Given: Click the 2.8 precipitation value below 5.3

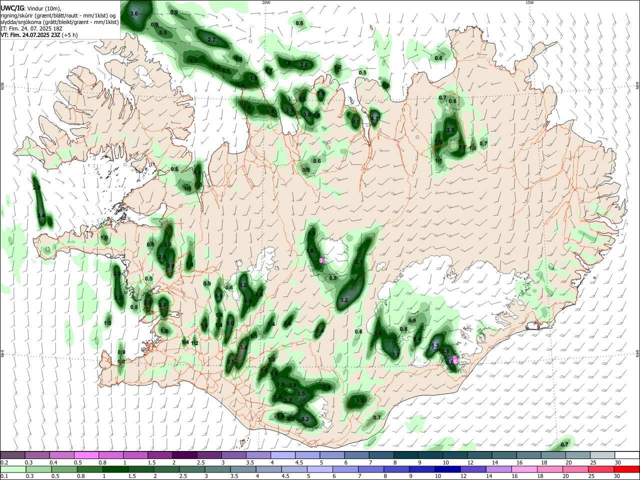Looking at the screenshot, I should (x=445, y=351).
